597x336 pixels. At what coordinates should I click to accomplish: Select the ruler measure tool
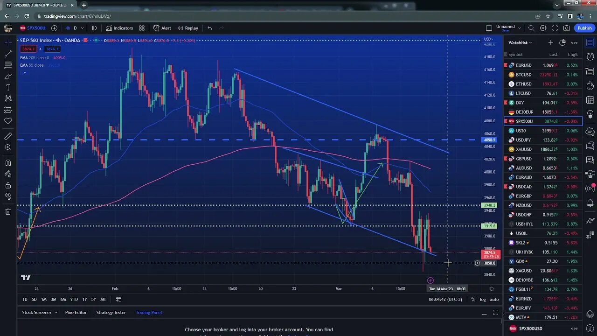8,136
